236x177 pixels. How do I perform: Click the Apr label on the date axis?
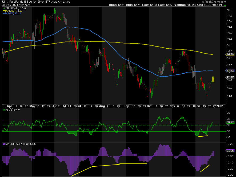tap(9, 106)
